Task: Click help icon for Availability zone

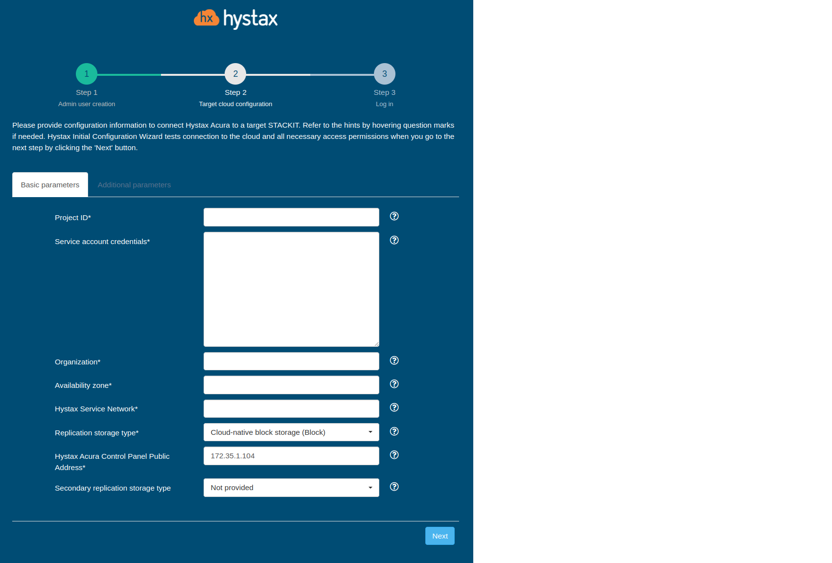Action: pos(394,384)
